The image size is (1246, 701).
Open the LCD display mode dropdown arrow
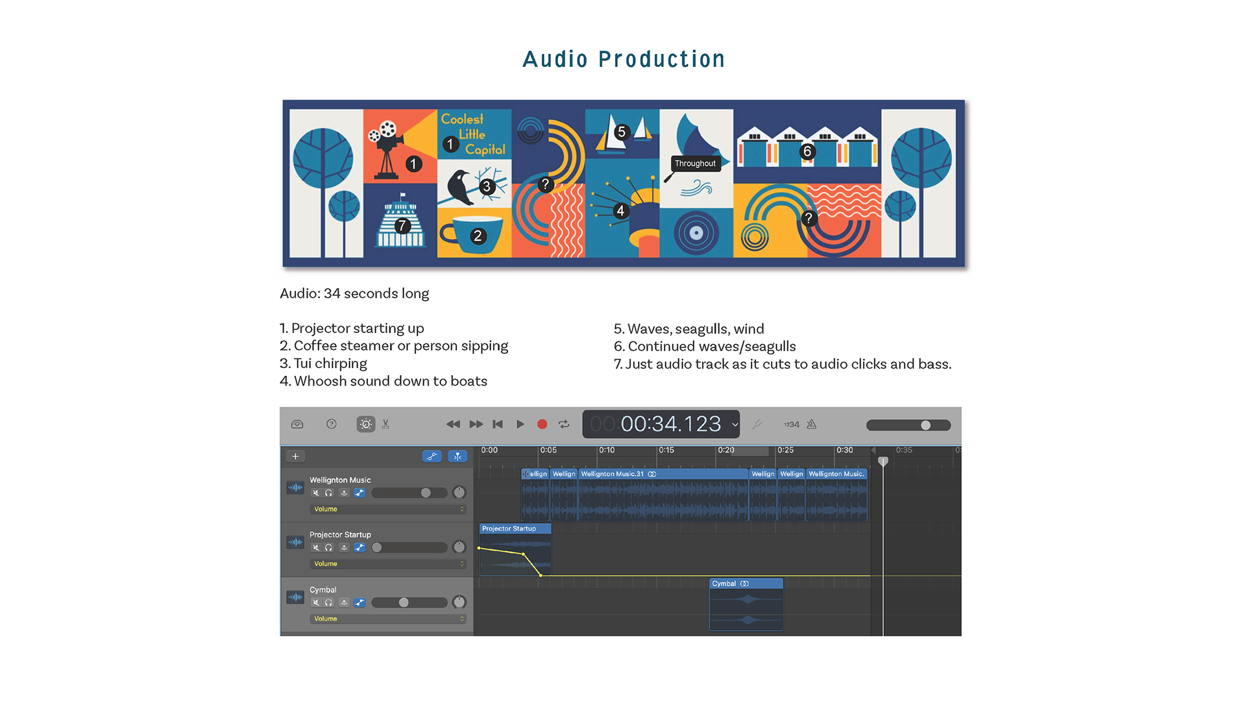pos(735,425)
